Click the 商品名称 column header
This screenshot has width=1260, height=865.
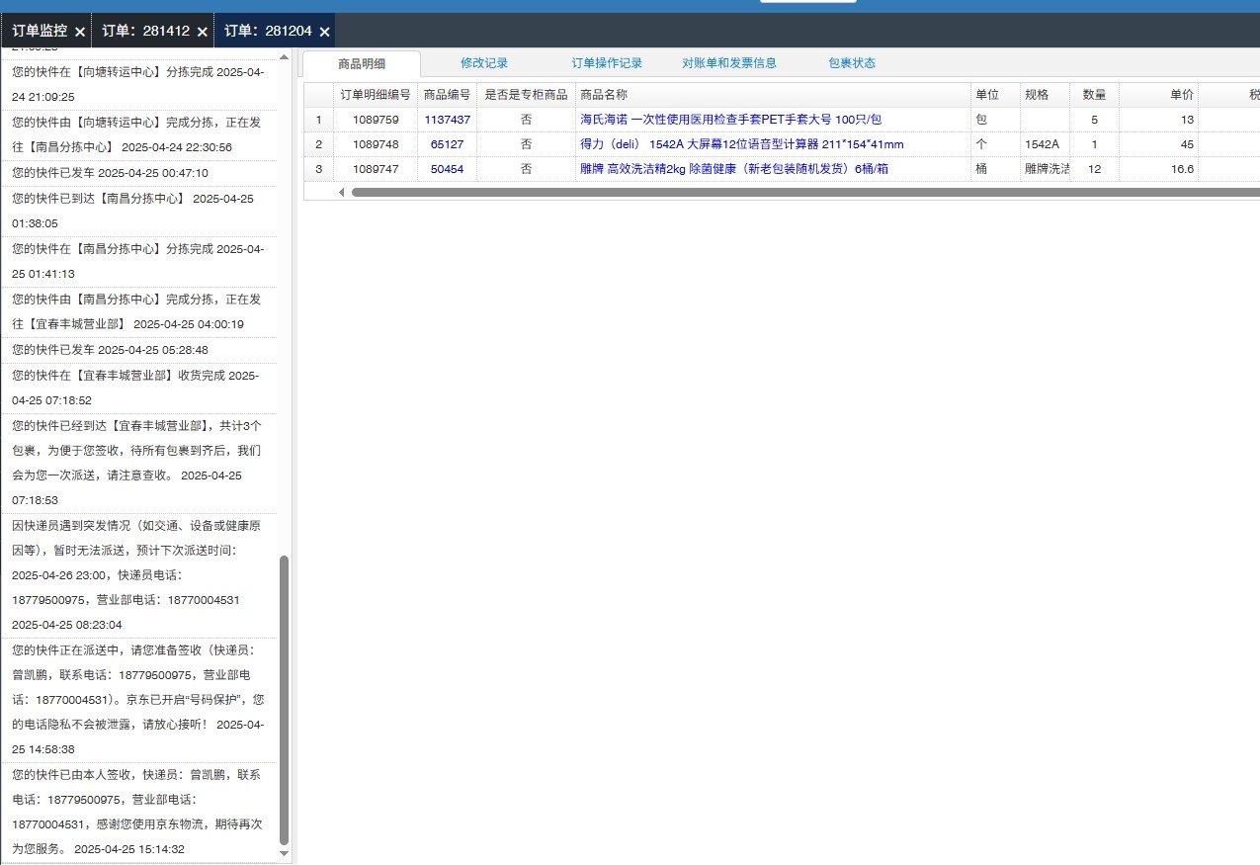pyautogui.click(x=773, y=95)
